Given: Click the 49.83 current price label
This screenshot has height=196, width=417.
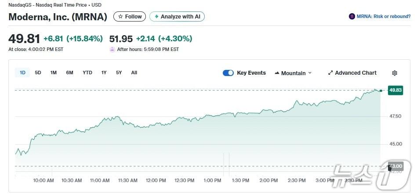Looking at the screenshot, I should pos(395,90).
